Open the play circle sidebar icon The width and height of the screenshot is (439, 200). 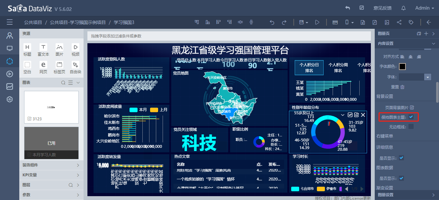pyautogui.click(x=10, y=74)
